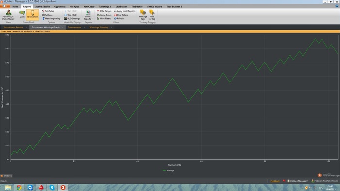Open the Podarok_N1 hero selector
The image size is (340, 191).
9,15
